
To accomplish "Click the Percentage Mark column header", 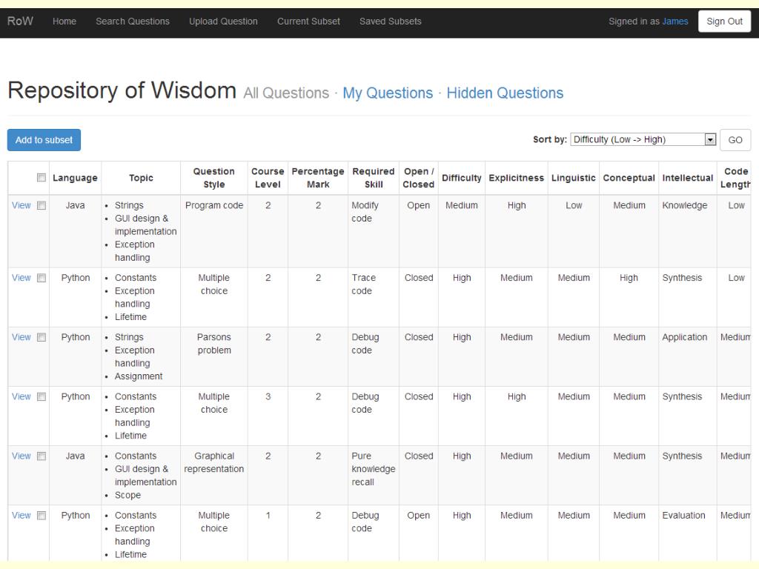I will [318, 178].
